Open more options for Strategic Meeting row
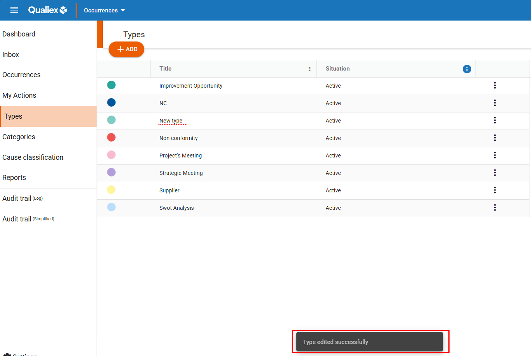531x356 pixels. 495,173
